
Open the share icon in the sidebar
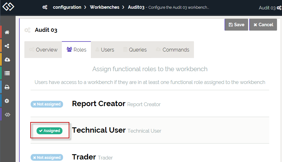tap(7, 46)
